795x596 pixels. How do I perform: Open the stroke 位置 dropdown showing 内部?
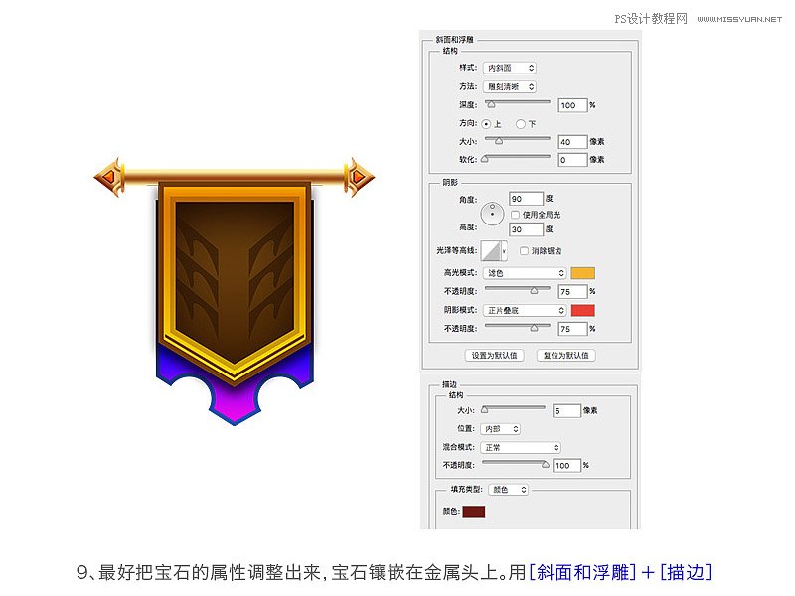click(x=500, y=428)
